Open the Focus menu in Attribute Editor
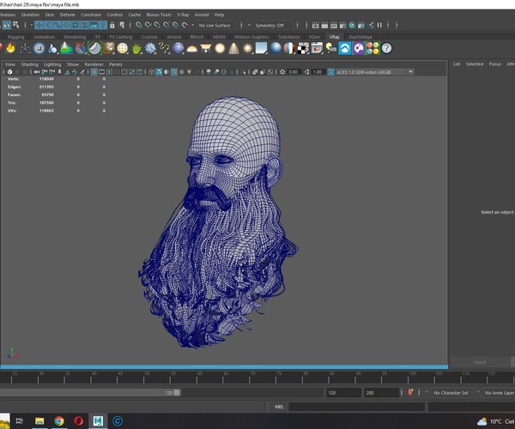The image size is (515, 429). (x=495, y=64)
